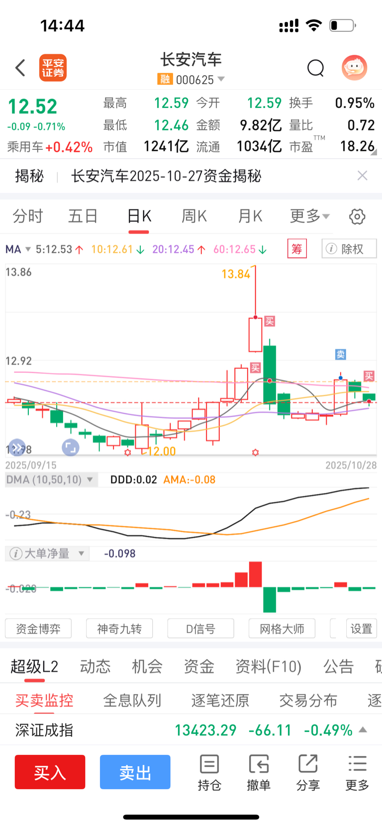The image size is (382, 828).
Task: Toggle the 筹 chip distribution button
Action: (297, 248)
